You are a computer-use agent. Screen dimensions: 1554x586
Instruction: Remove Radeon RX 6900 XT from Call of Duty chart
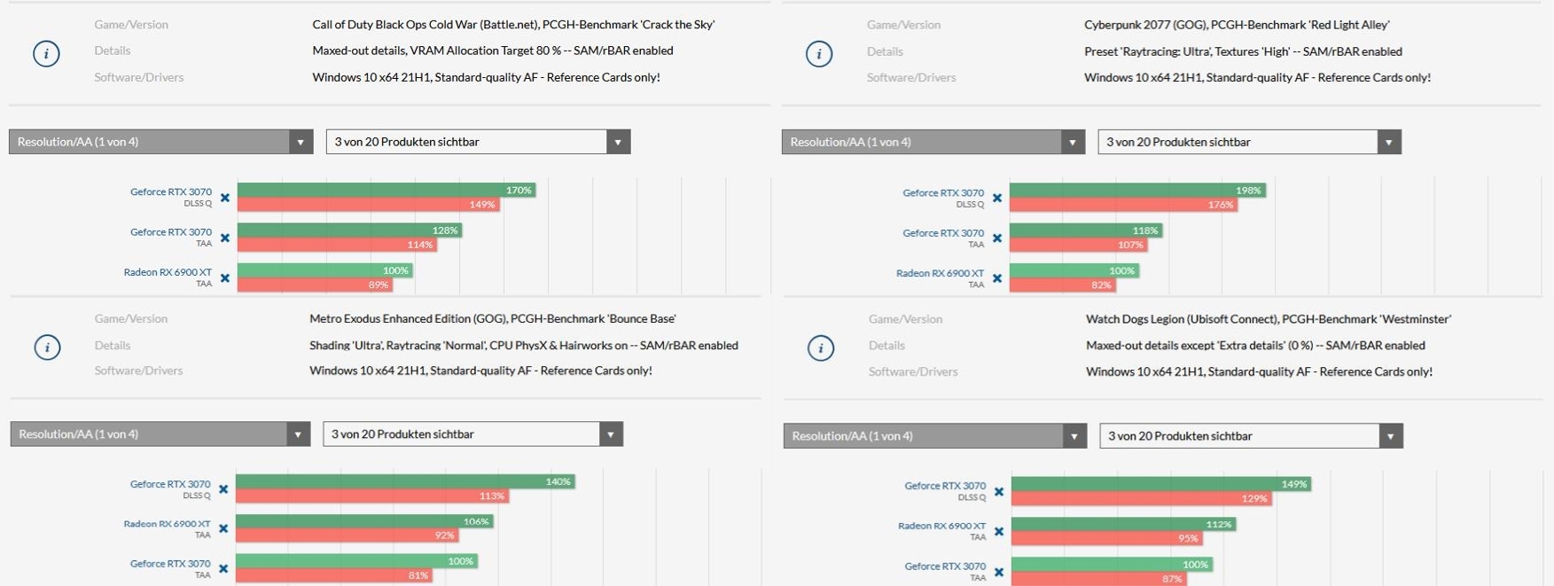click(x=225, y=277)
